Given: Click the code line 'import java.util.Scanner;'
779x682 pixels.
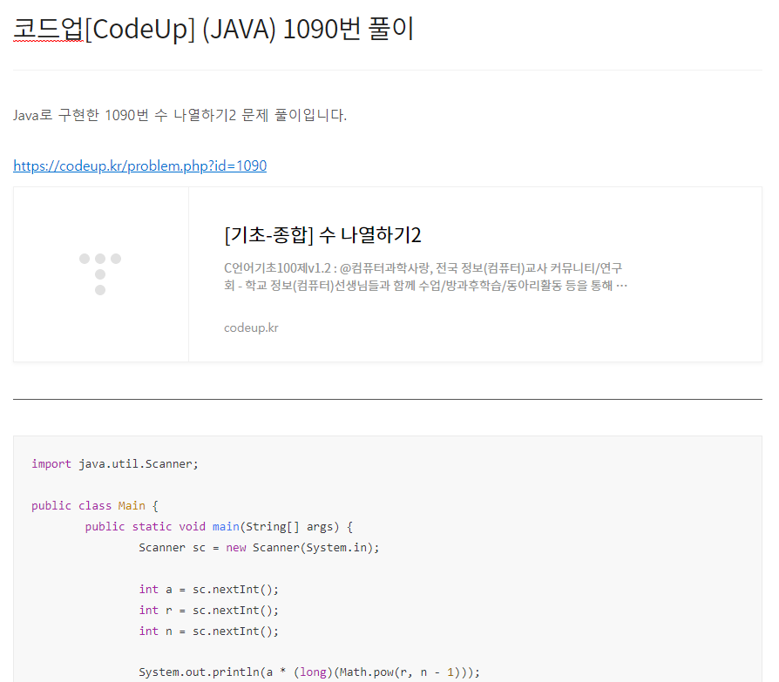Looking at the screenshot, I should [x=115, y=464].
